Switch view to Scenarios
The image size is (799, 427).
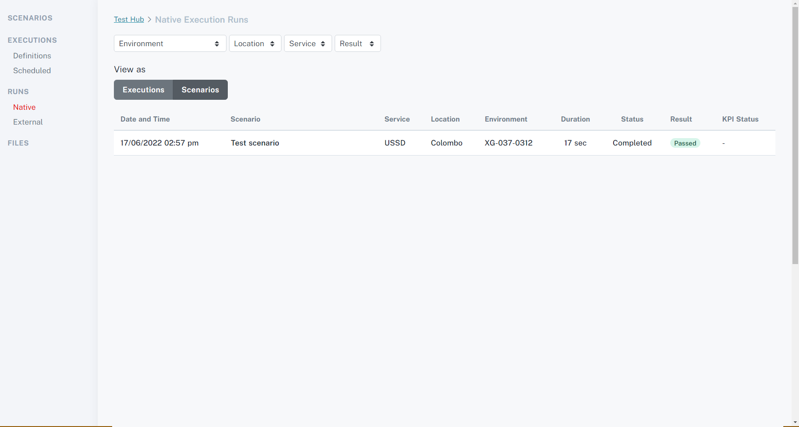click(200, 90)
